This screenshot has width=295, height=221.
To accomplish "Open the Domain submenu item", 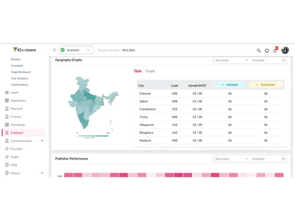I will (x=16, y=59).
